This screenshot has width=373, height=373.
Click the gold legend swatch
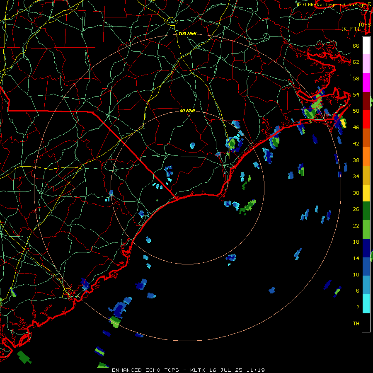(x=366, y=175)
